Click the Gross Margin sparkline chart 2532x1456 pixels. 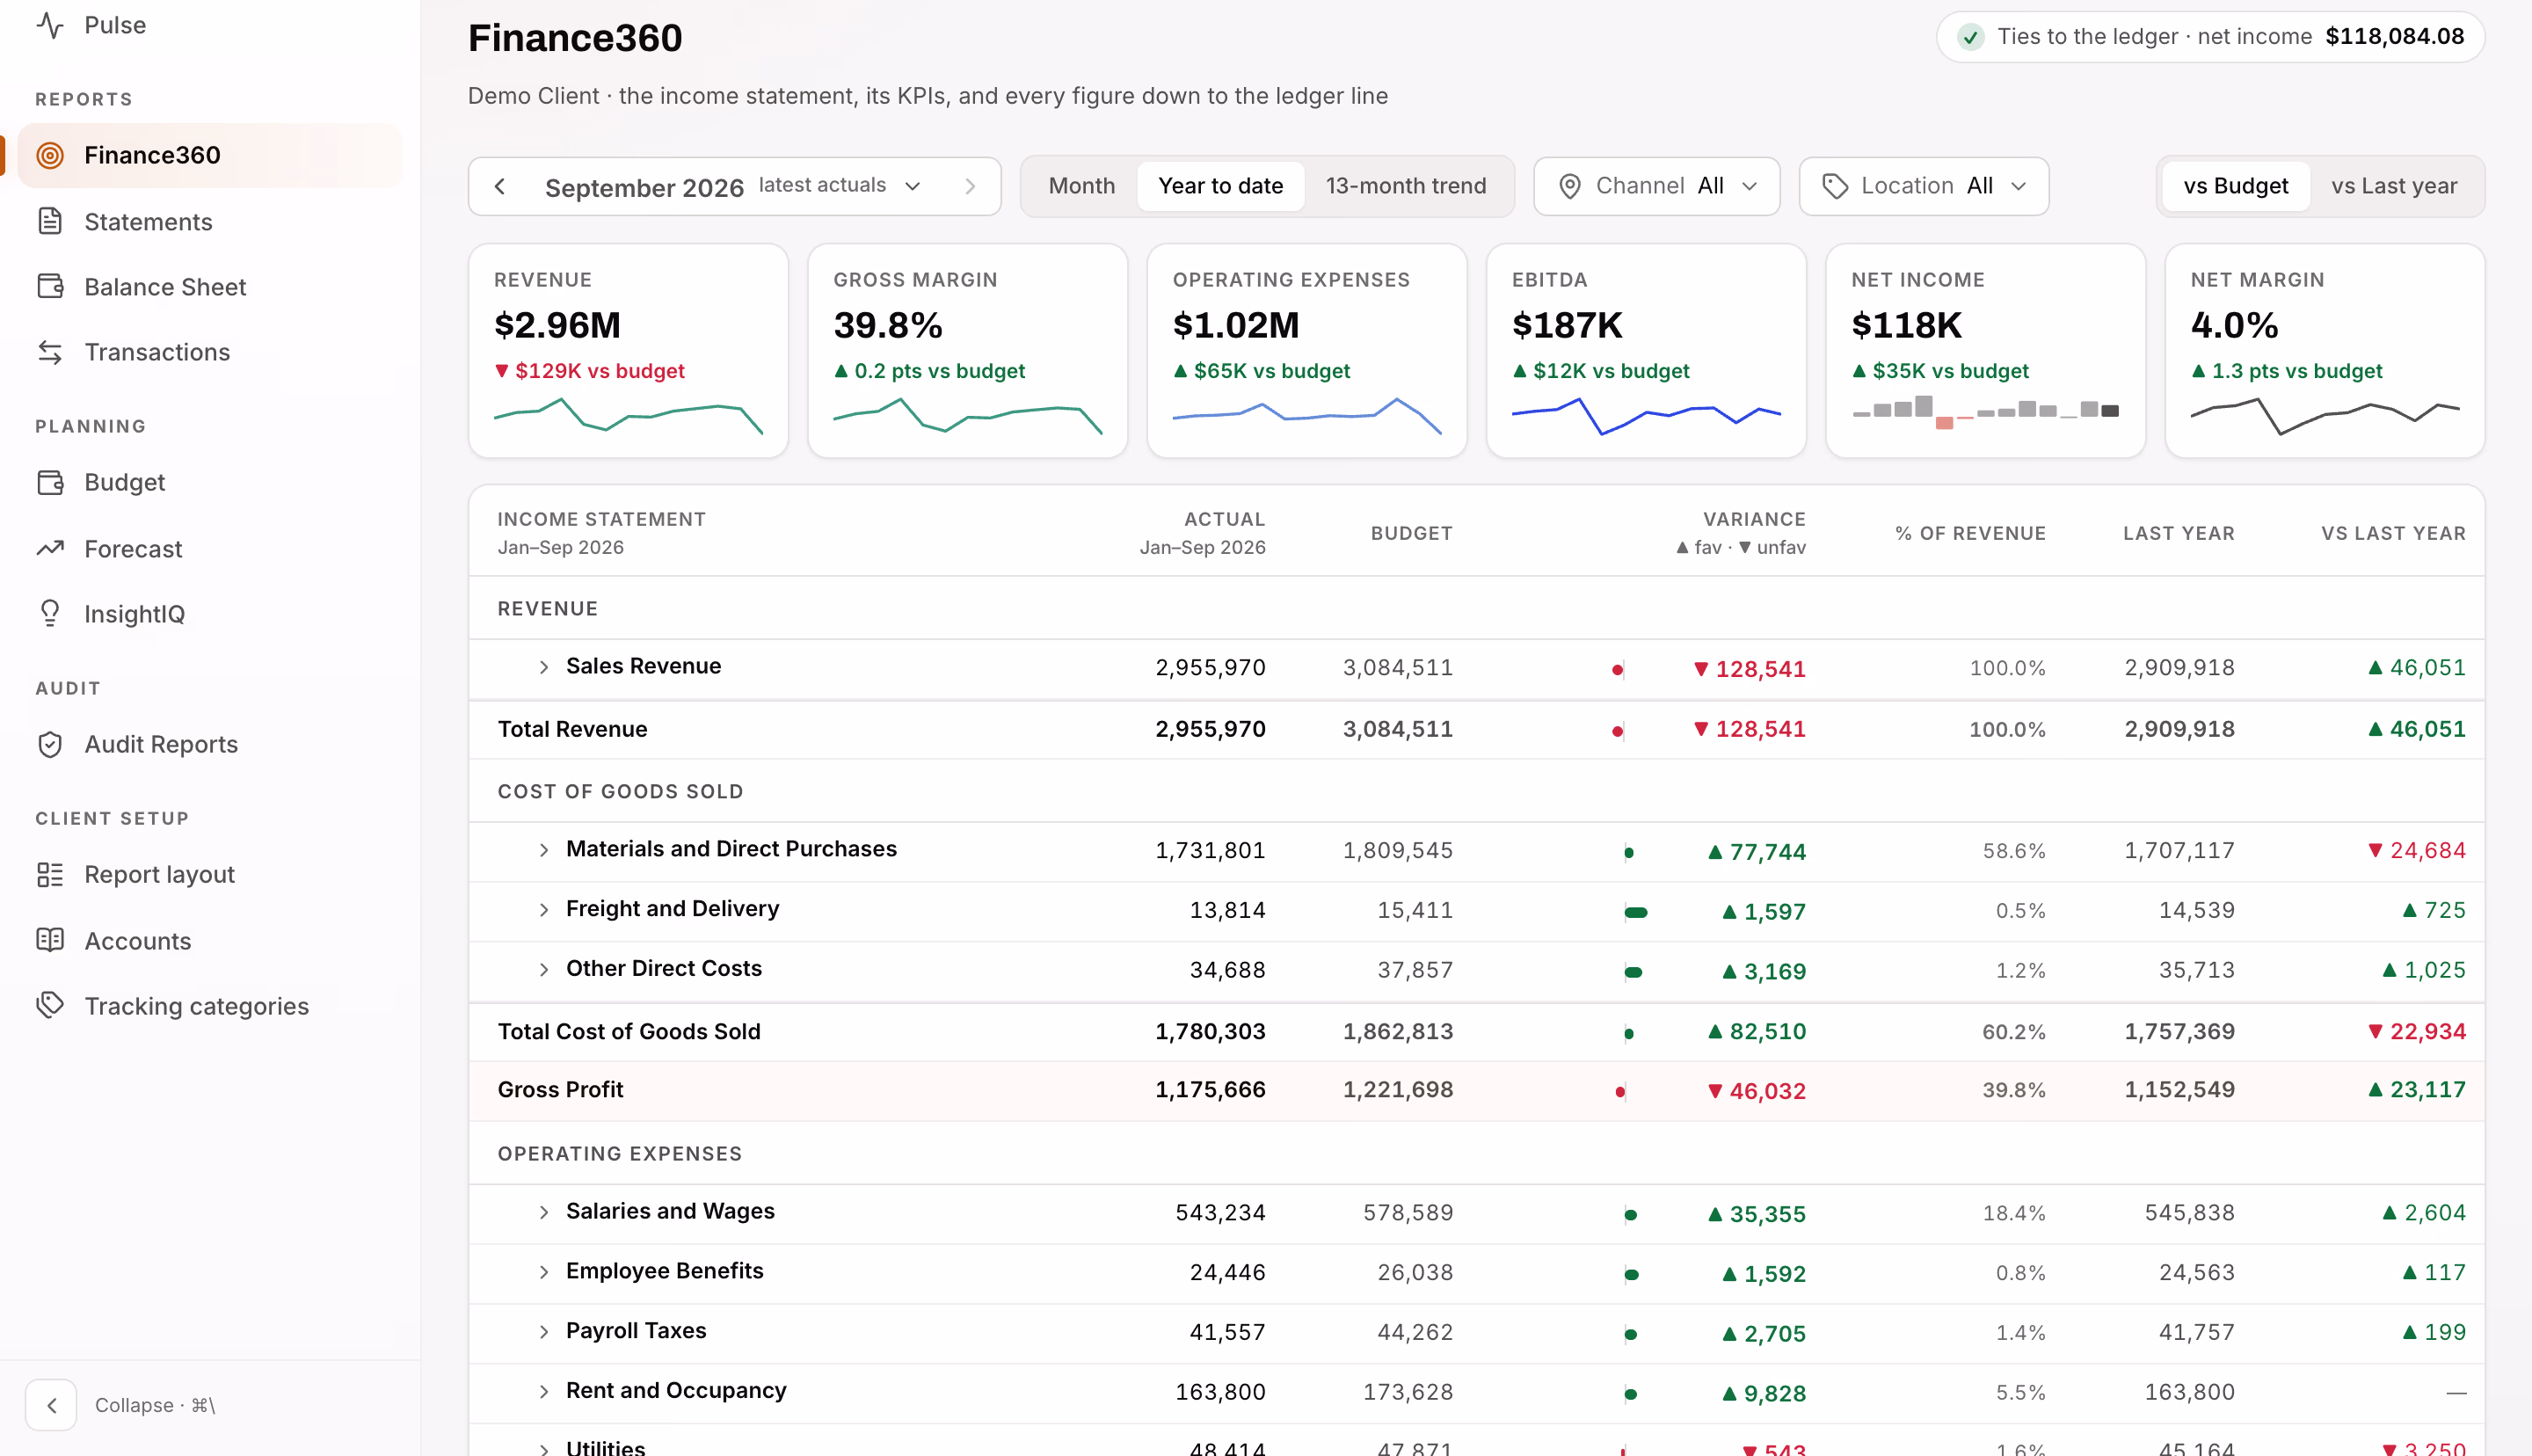click(x=966, y=414)
